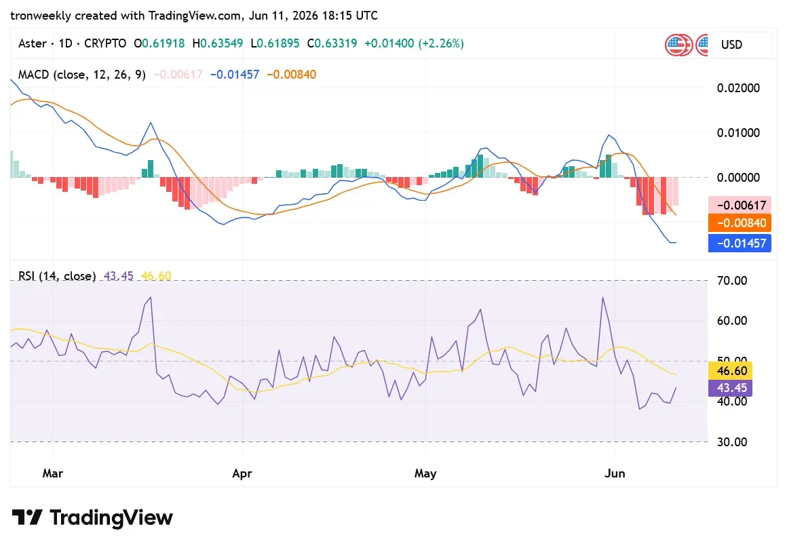The image size is (787, 548).
Task: Click the blue MACD value -0.01457 in legend
Action: click(x=234, y=75)
